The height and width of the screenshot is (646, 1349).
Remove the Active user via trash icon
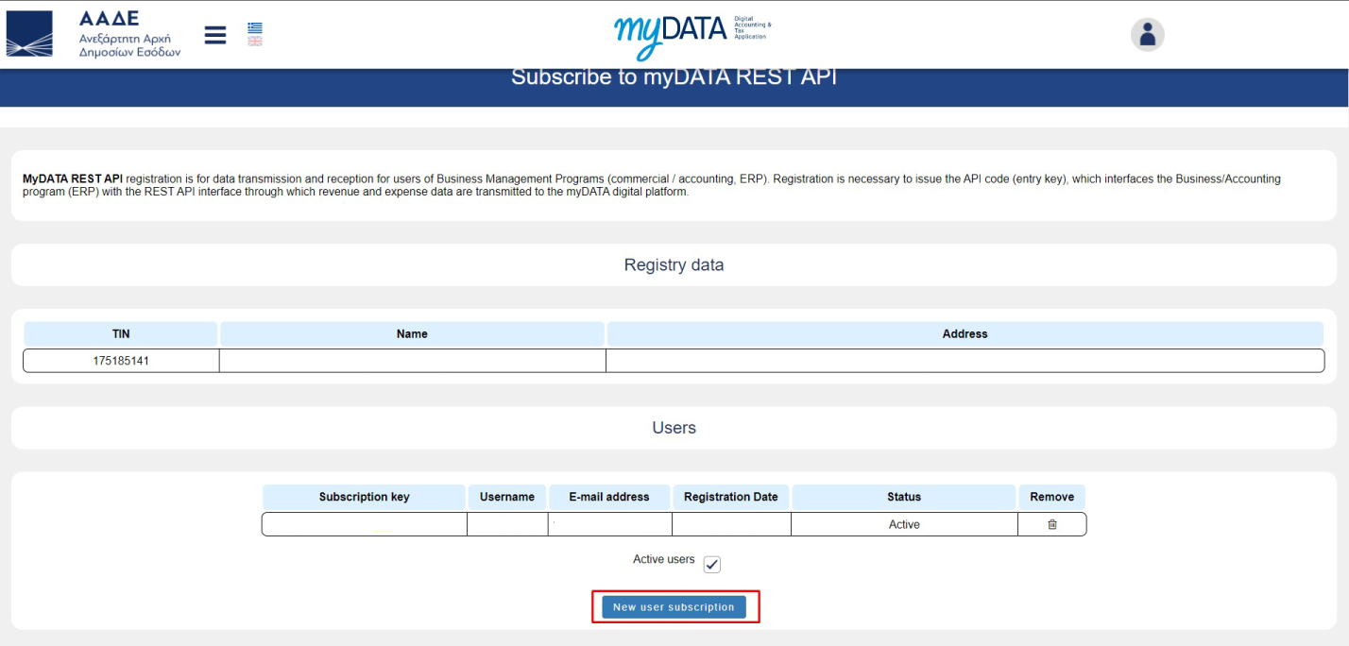[1052, 524]
